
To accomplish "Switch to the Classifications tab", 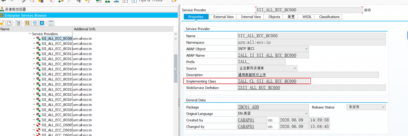I will [x=329, y=17].
